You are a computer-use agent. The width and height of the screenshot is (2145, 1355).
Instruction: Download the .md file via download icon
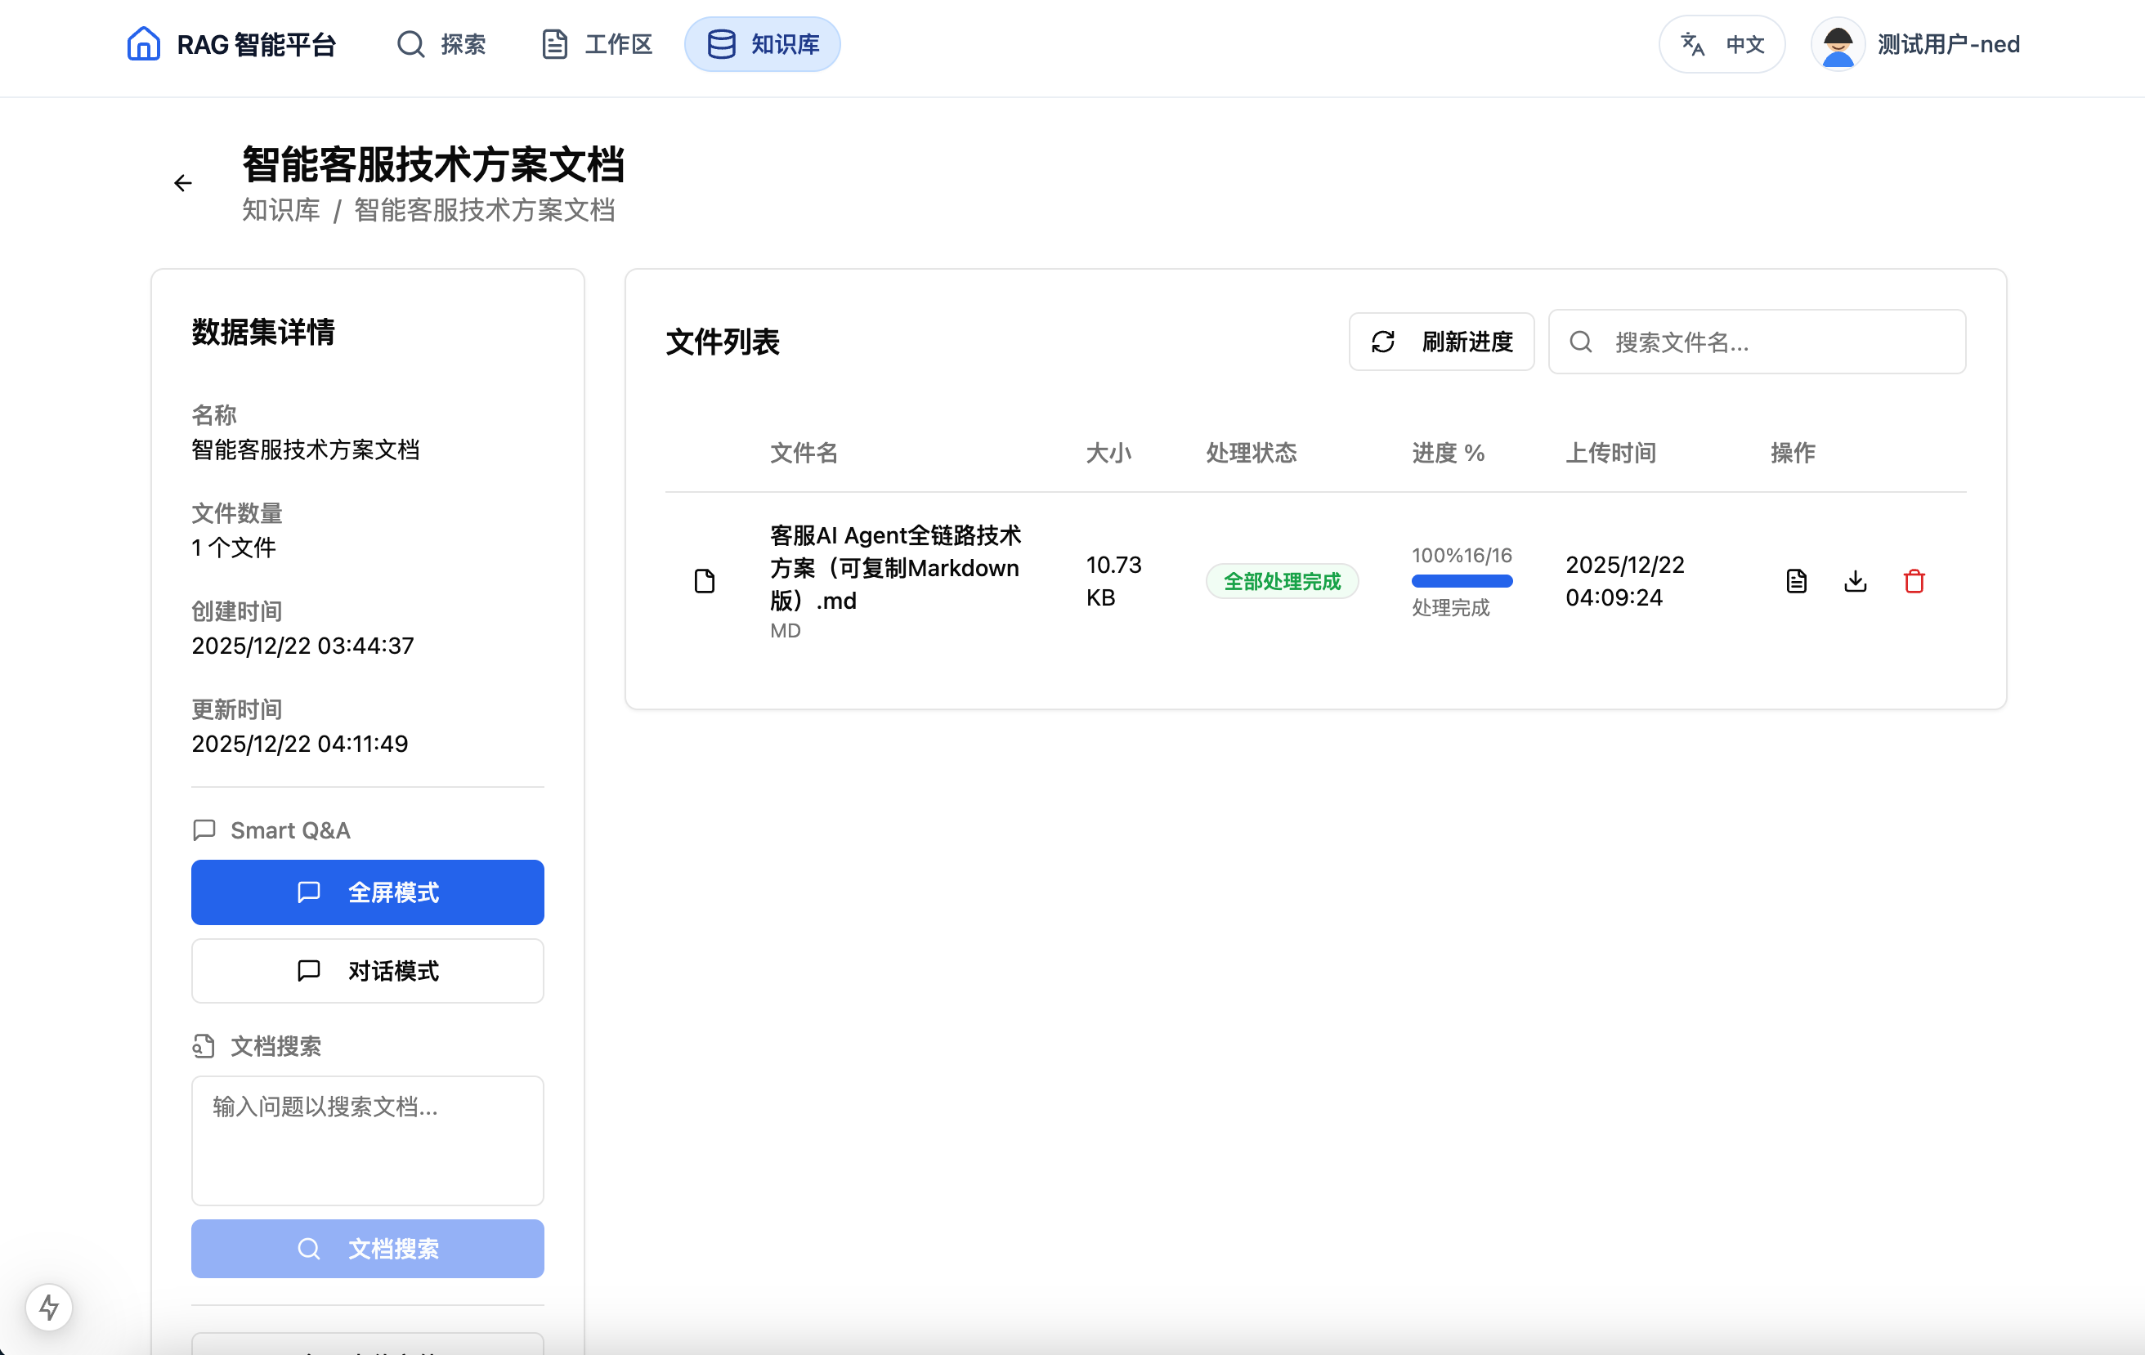pyautogui.click(x=1856, y=581)
